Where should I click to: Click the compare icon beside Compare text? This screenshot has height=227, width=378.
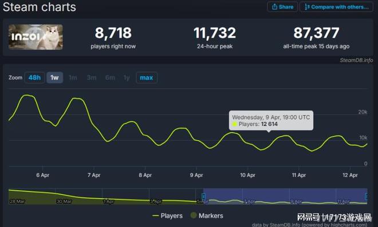[307, 7]
